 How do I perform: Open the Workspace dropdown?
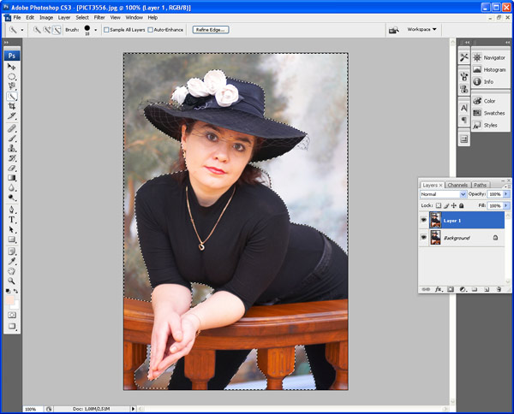(421, 29)
